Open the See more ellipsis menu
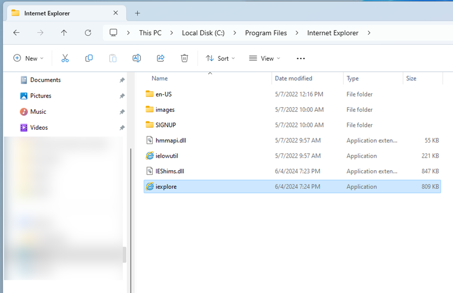453x293 pixels. pos(301,58)
